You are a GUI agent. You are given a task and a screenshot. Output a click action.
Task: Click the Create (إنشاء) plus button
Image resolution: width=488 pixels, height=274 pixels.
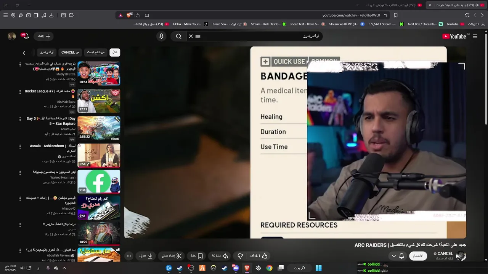click(x=43, y=36)
